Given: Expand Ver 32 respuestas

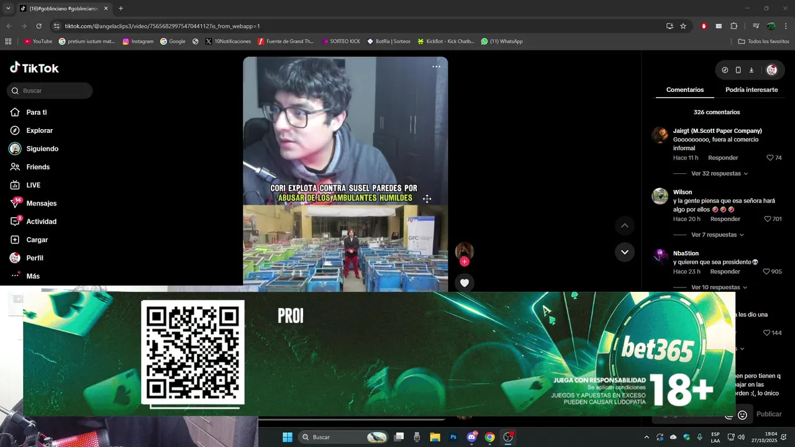Looking at the screenshot, I should tap(719, 174).
